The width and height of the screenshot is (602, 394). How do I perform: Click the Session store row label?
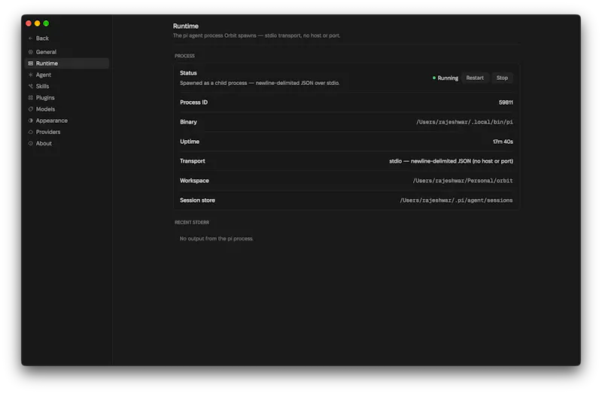197,200
